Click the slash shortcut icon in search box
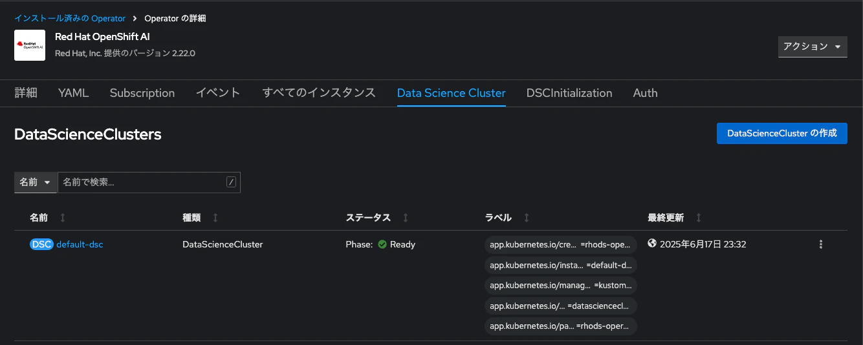This screenshot has height=345, width=863. tap(232, 182)
